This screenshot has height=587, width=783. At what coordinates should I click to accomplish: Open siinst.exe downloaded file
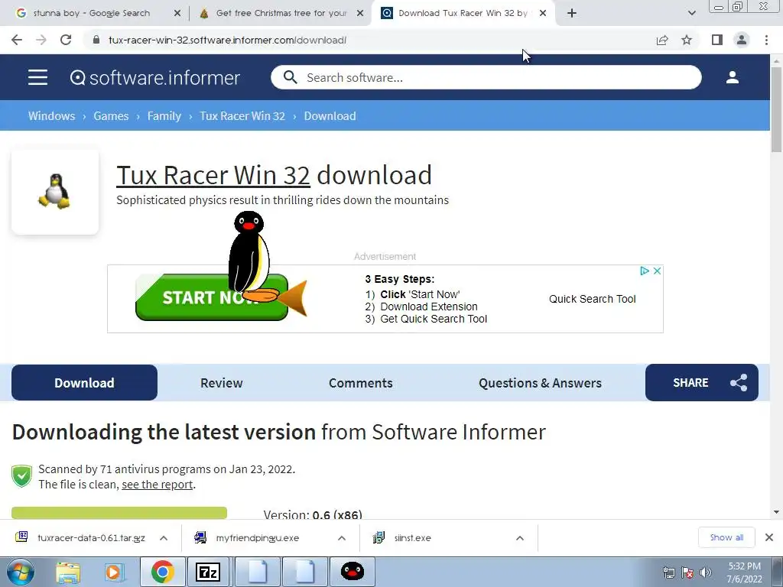[x=412, y=537]
